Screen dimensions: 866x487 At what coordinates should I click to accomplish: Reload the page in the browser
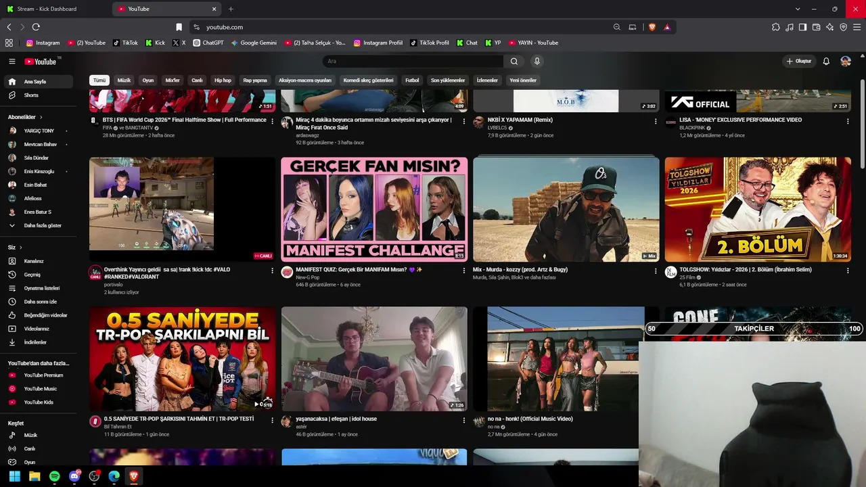pyautogui.click(x=36, y=27)
